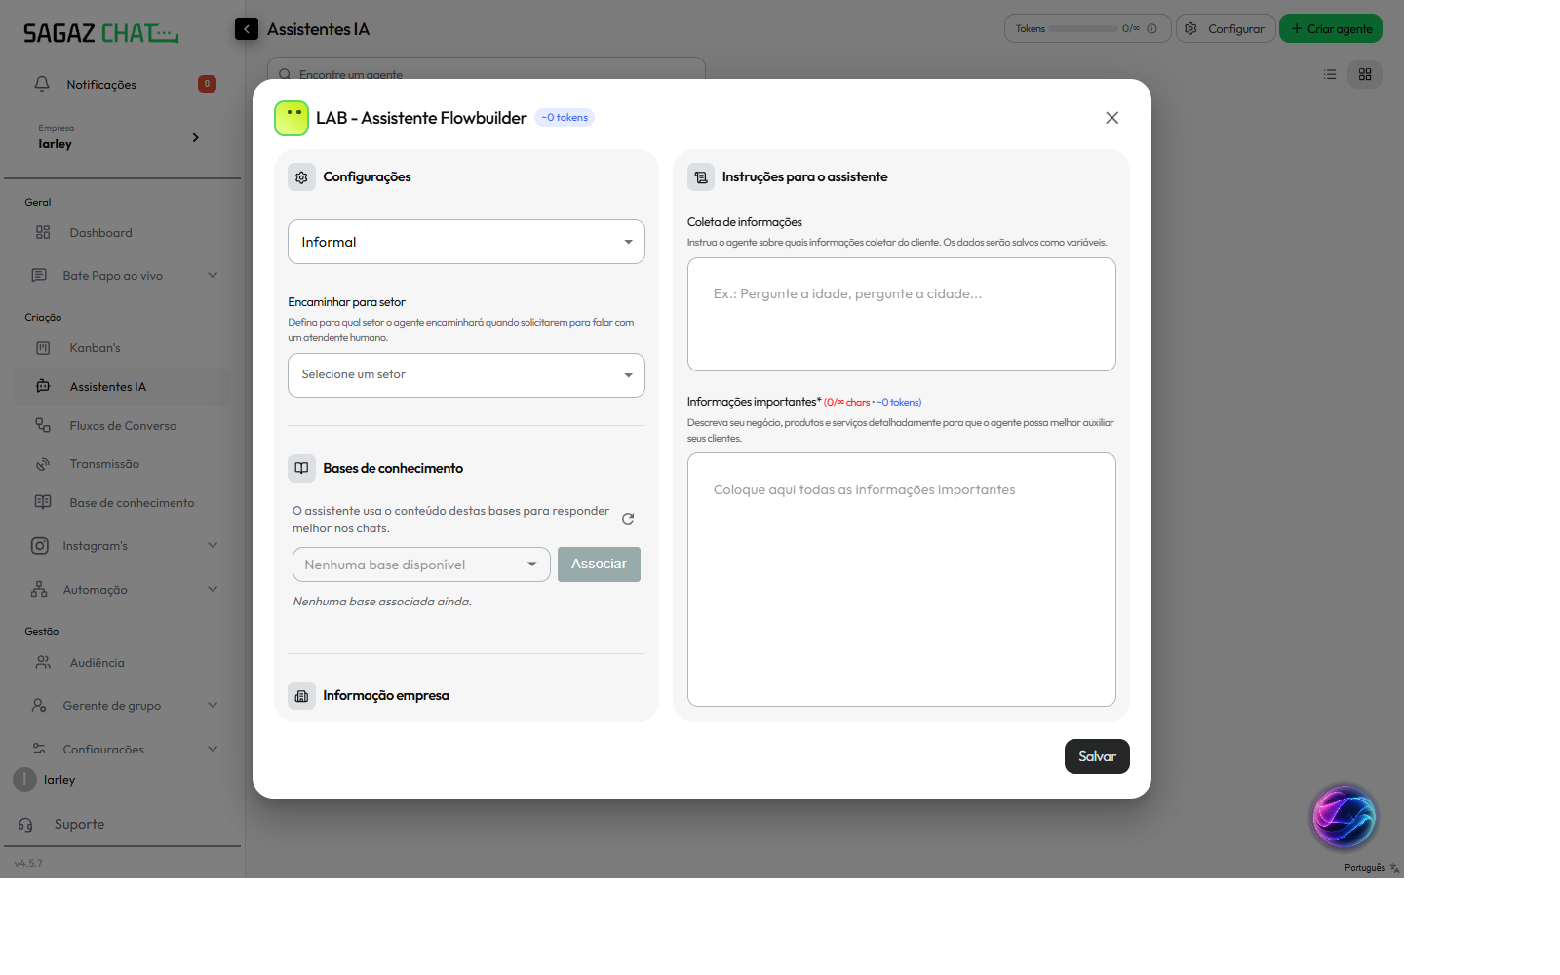This screenshot has width=1560, height=975.
Task: Expand the Automação submenu chevron
Action: point(213,589)
